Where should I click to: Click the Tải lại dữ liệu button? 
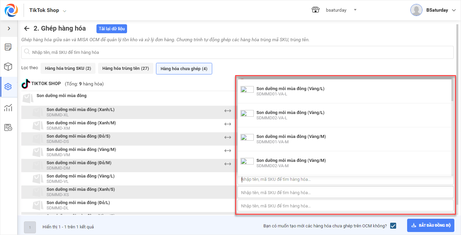pos(112,29)
